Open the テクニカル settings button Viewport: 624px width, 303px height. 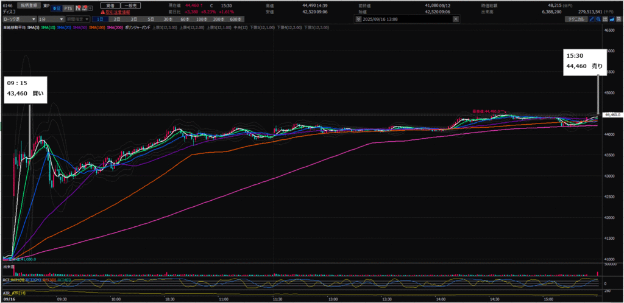pyautogui.click(x=576, y=19)
